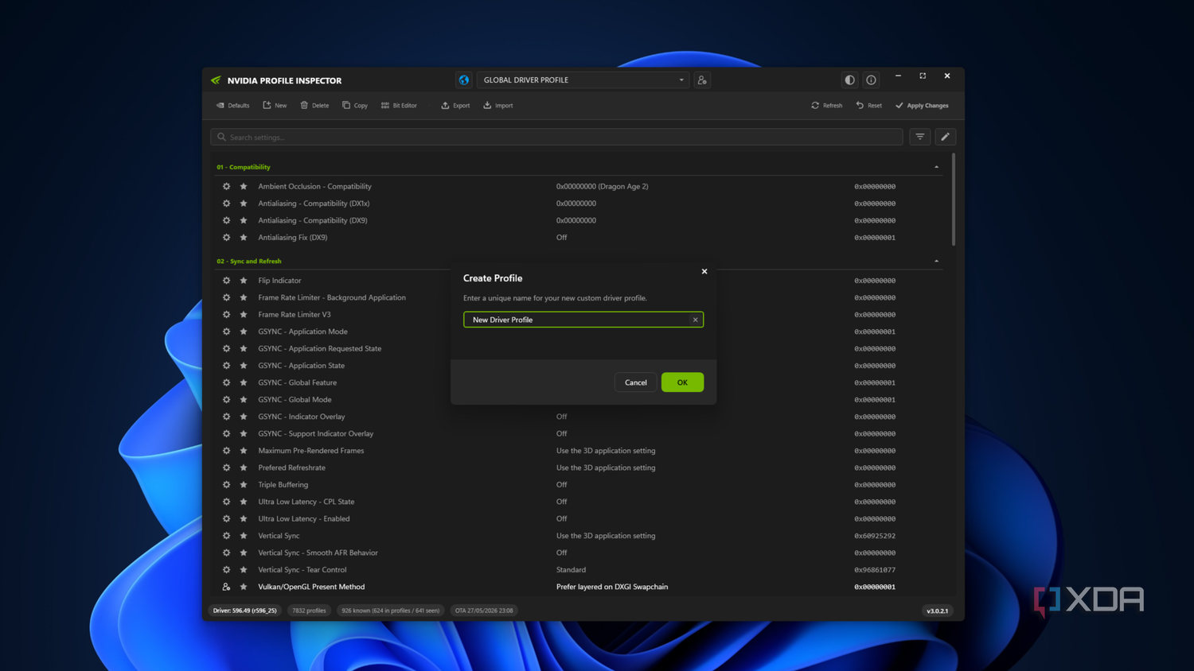Click Cancel in Create Profile dialog

pyautogui.click(x=636, y=382)
